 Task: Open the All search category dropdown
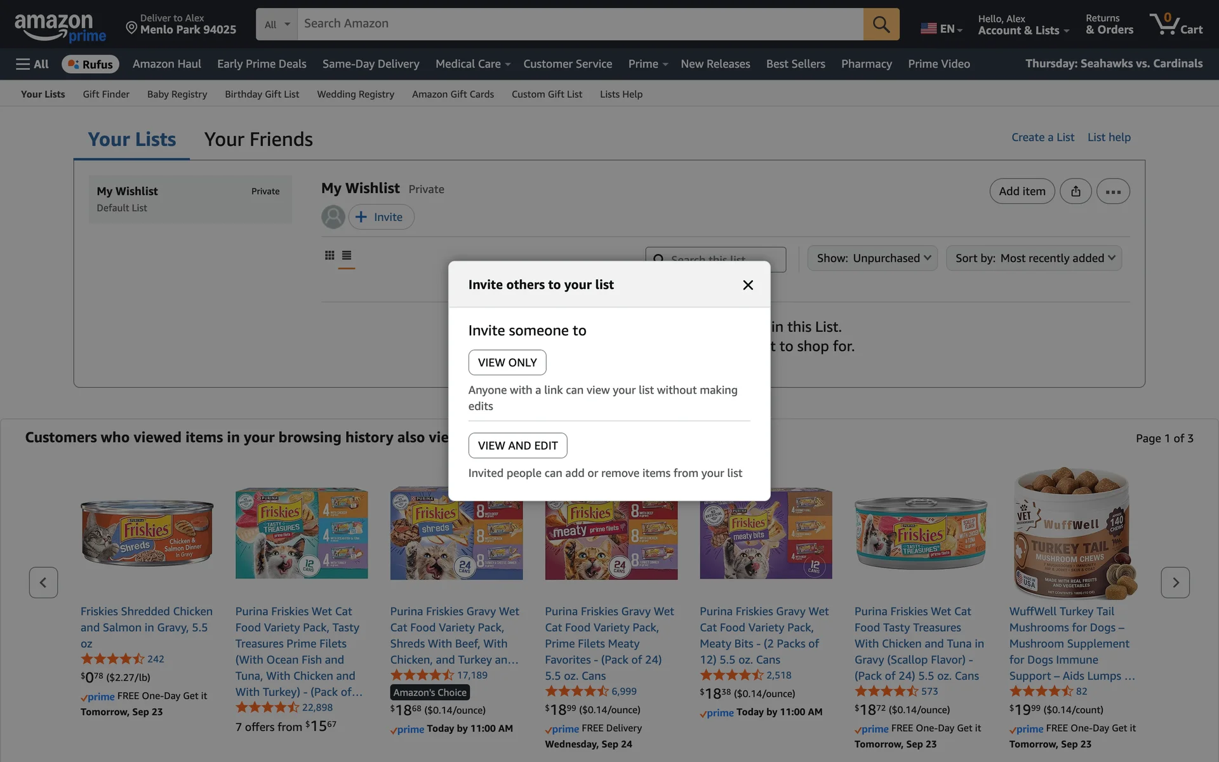coord(277,24)
